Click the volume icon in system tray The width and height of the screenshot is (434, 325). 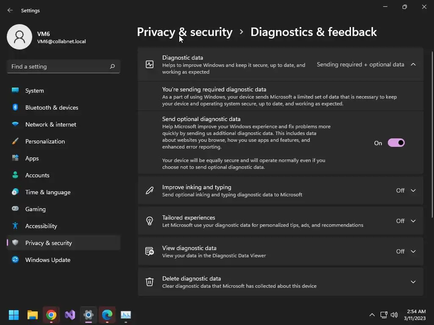click(x=394, y=315)
